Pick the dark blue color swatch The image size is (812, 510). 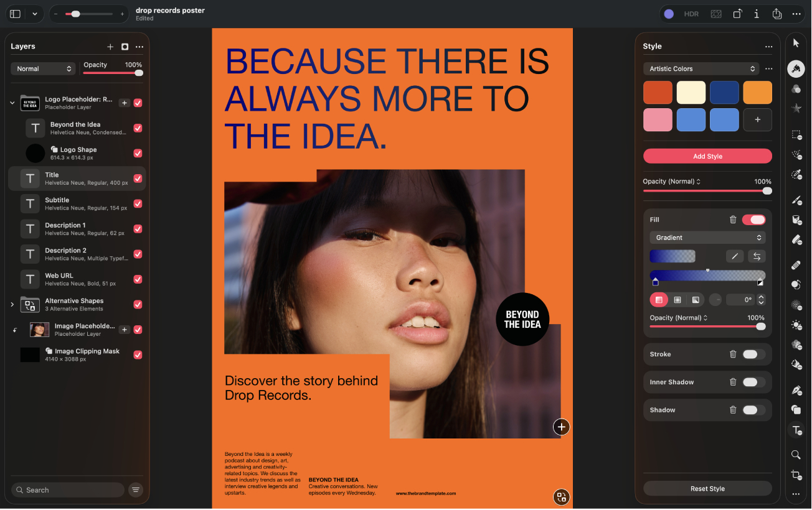724,93
